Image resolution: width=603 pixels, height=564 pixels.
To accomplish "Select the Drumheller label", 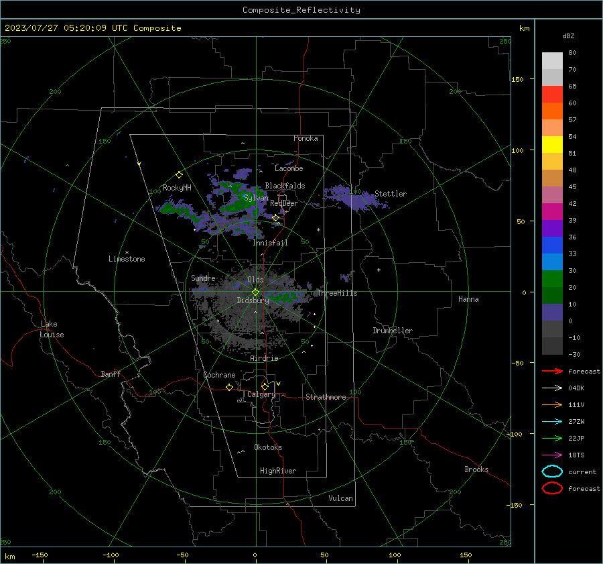I will (393, 331).
